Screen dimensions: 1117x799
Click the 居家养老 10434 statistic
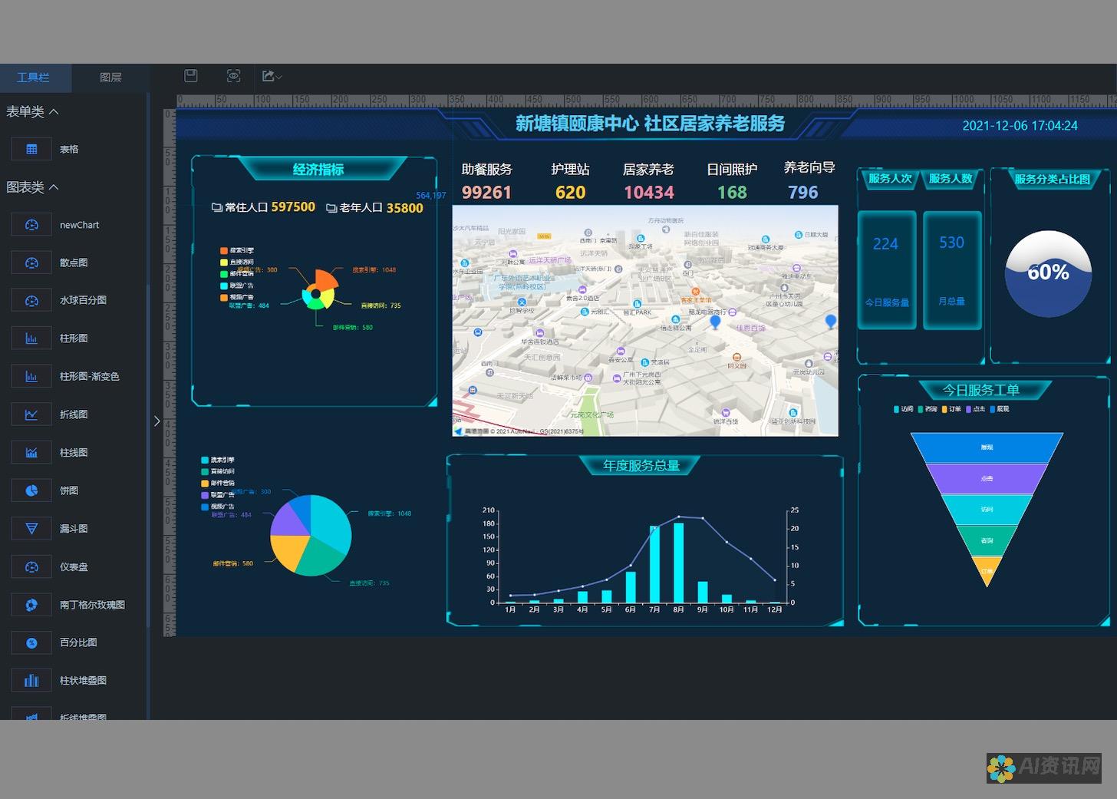coord(648,182)
